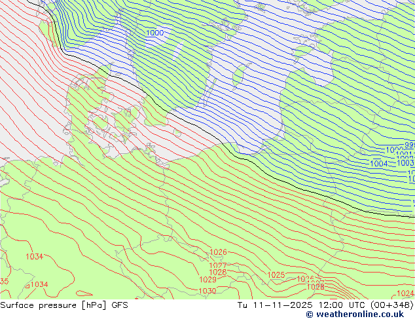The image size is (415, 321).
Task: Click the red 1027 isobar label
Action: click(x=218, y=265)
